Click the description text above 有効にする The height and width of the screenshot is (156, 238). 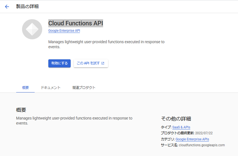pos(106,44)
